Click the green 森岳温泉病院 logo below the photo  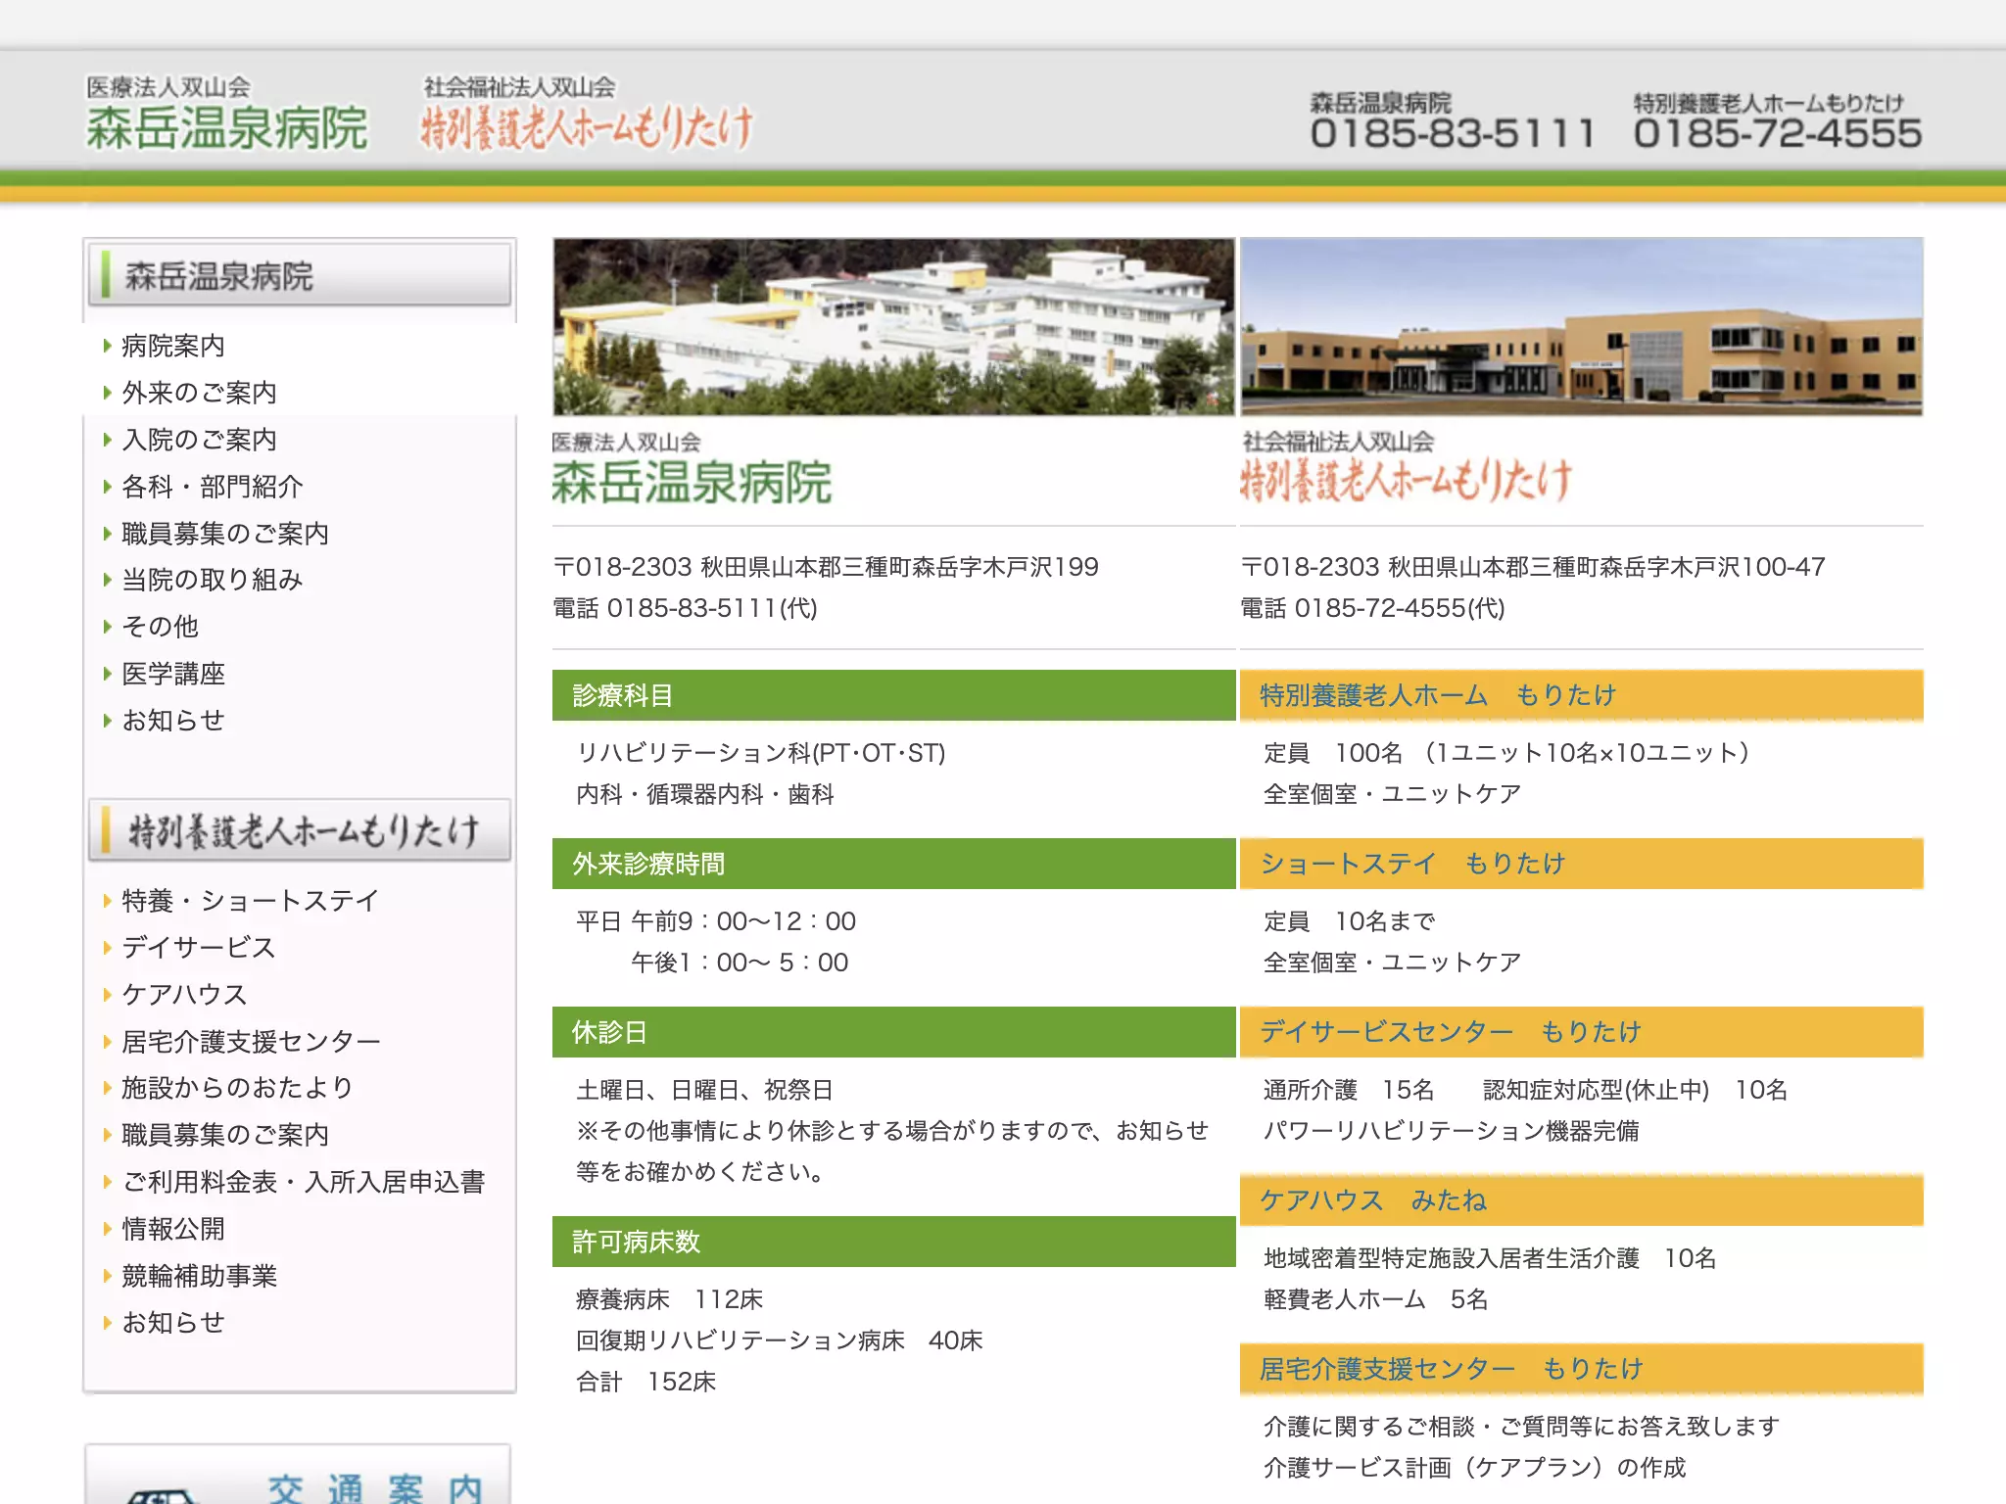pos(692,470)
